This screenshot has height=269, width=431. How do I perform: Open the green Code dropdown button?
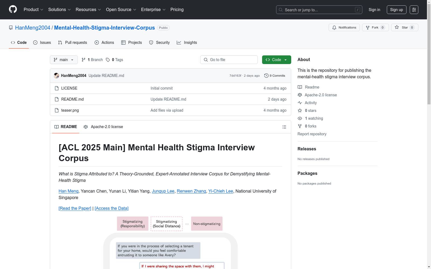coord(277,60)
